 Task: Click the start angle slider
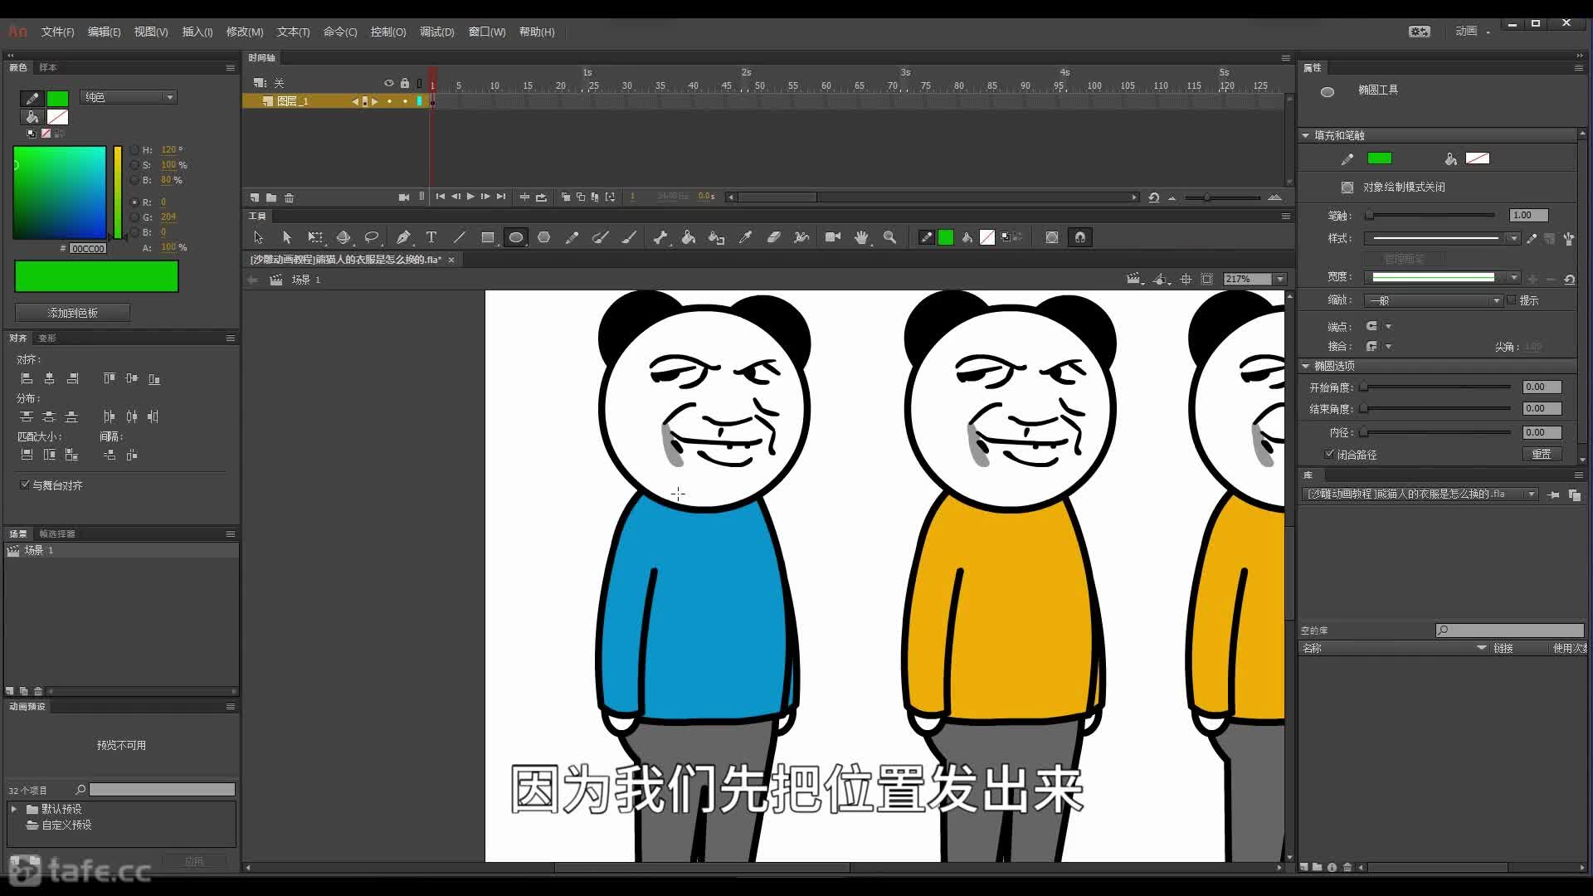pos(1435,387)
